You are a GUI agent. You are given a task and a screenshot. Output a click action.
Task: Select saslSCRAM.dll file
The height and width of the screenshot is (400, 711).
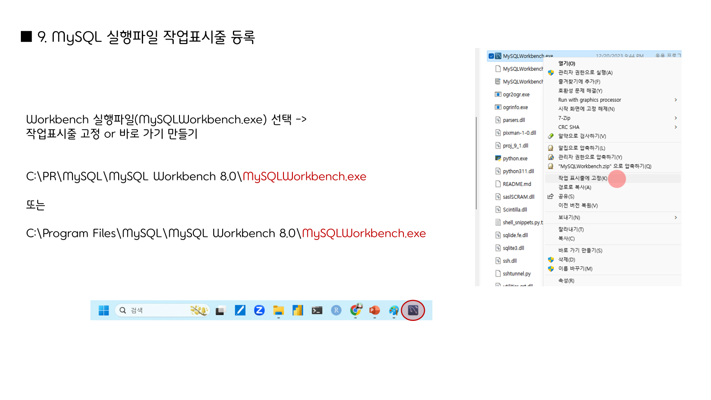519,197
